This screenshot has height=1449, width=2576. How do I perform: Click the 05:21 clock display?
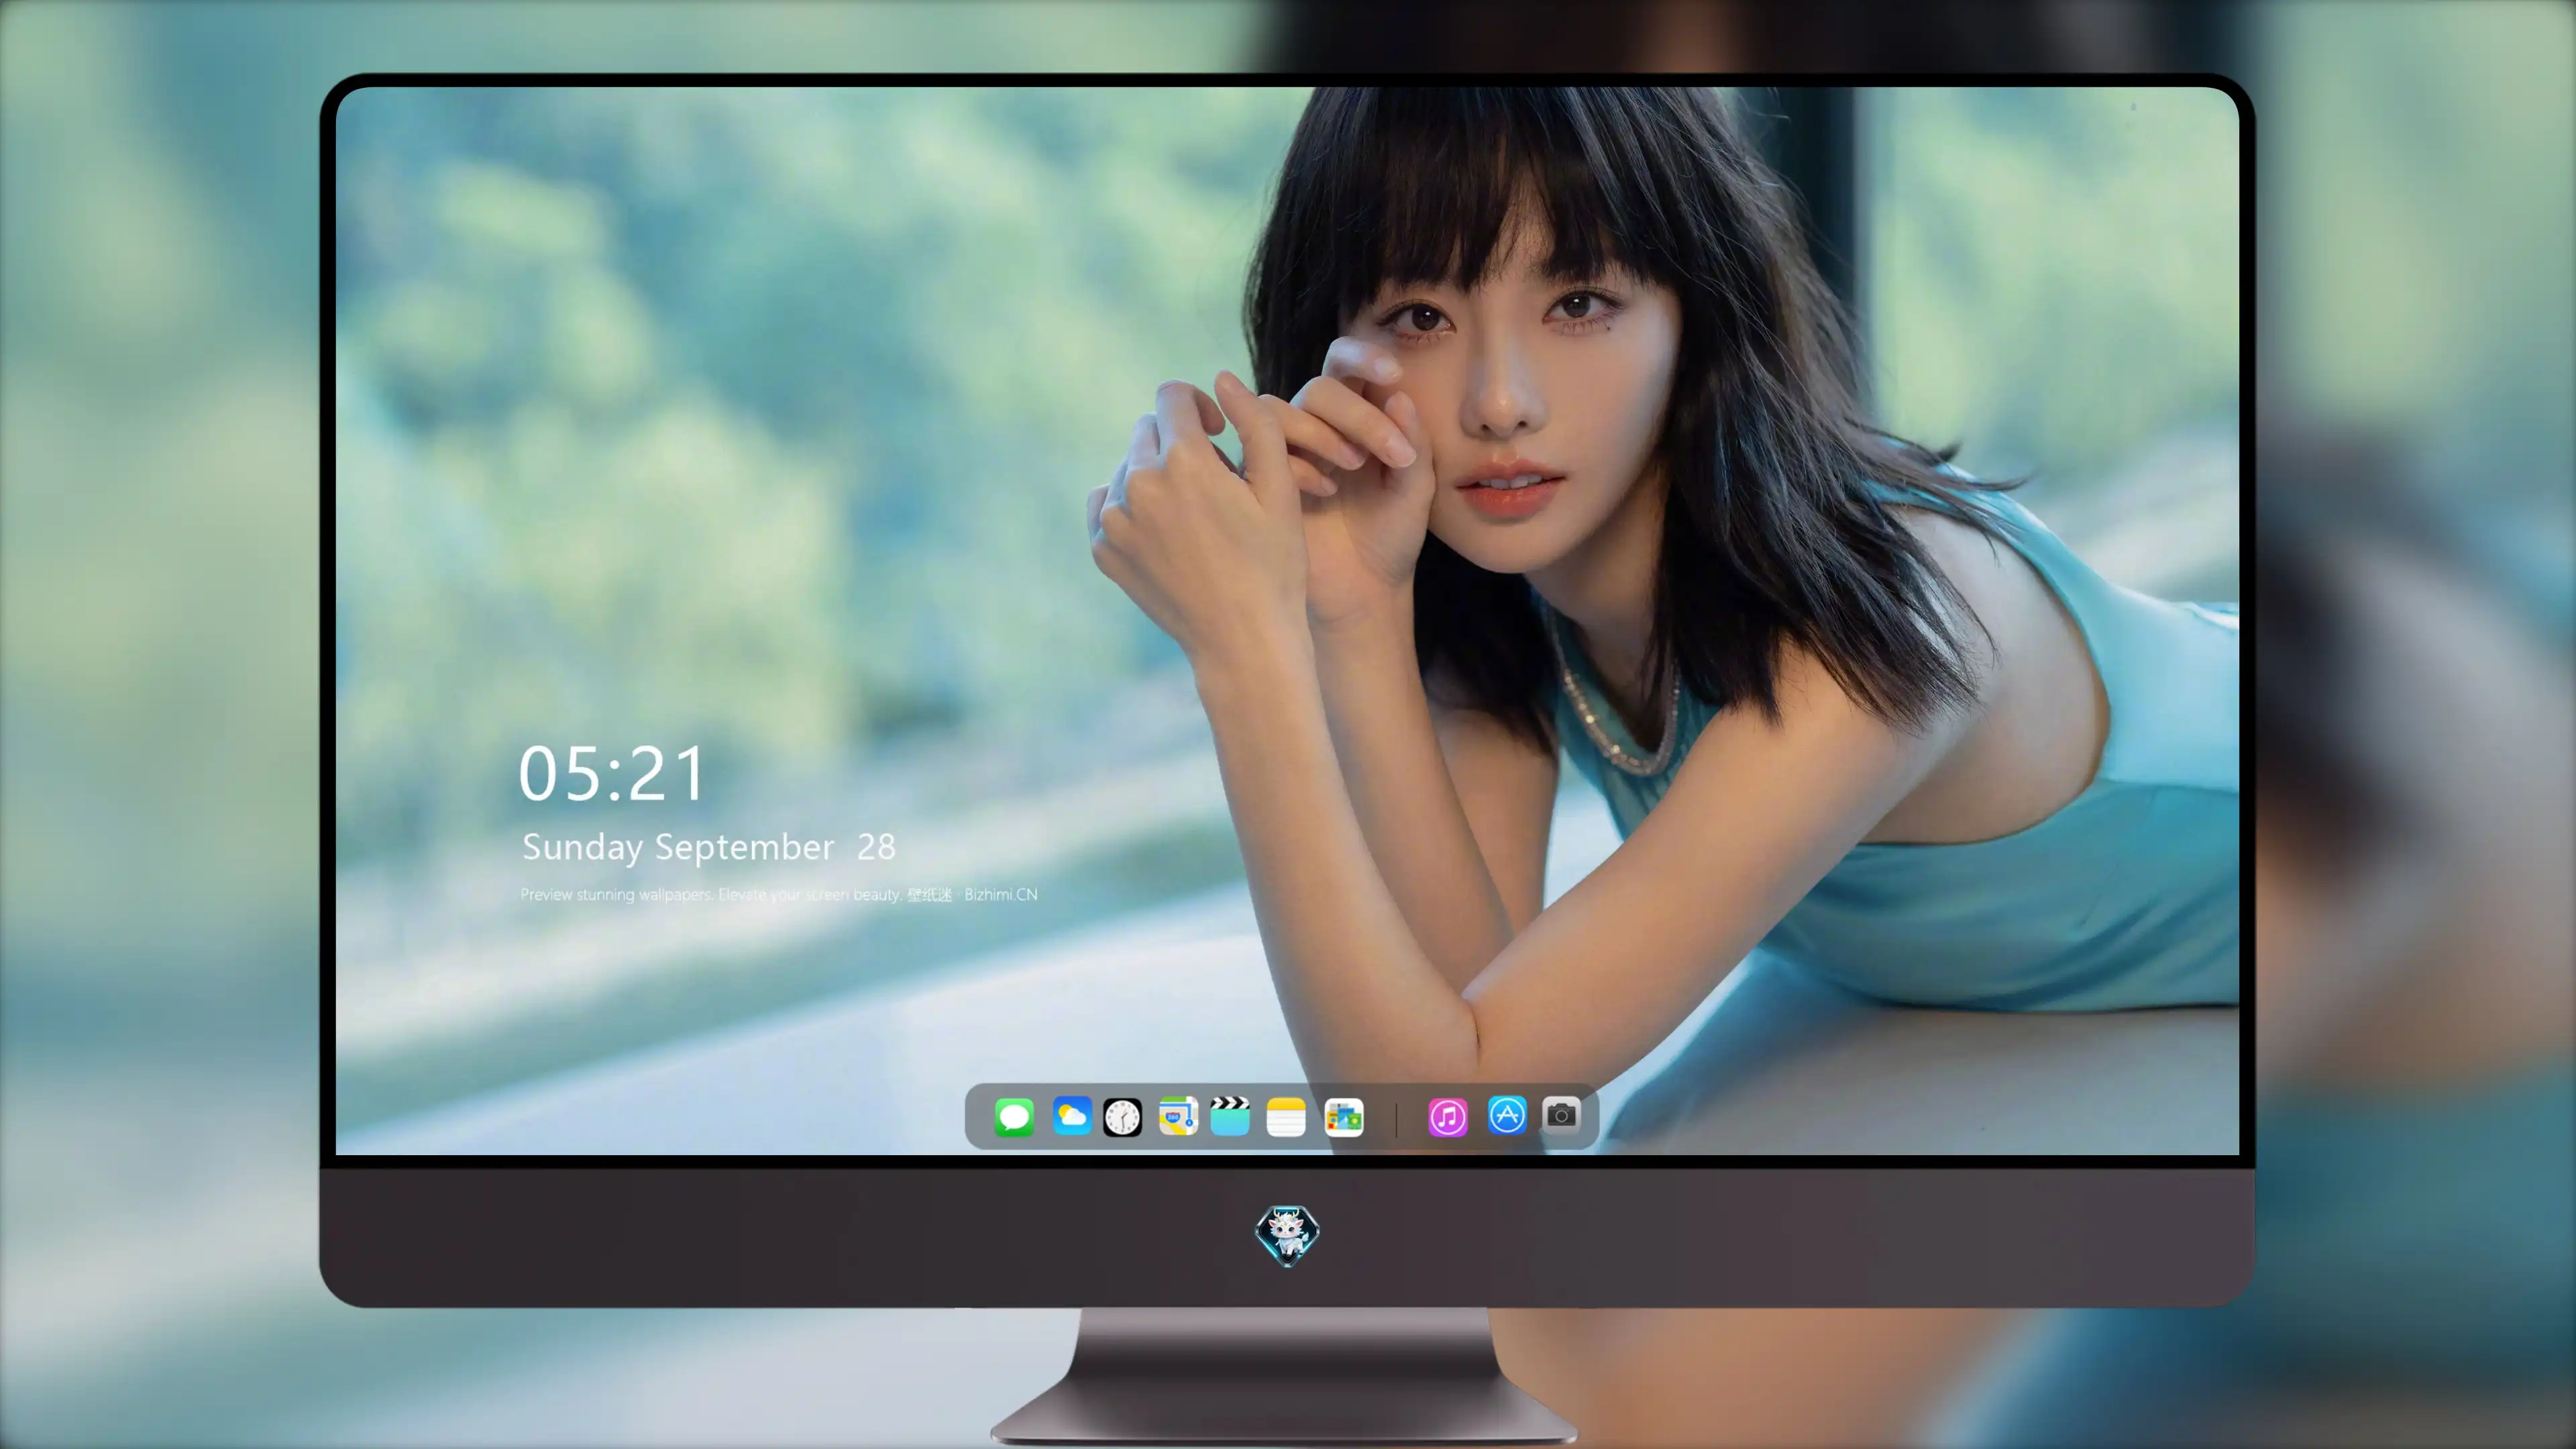click(611, 774)
